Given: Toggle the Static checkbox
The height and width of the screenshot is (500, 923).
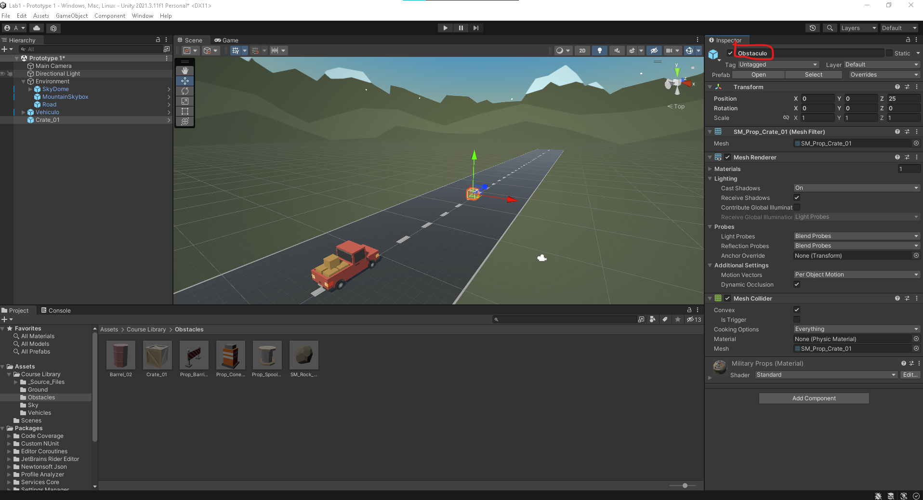Looking at the screenshot, I should (889, 53).
